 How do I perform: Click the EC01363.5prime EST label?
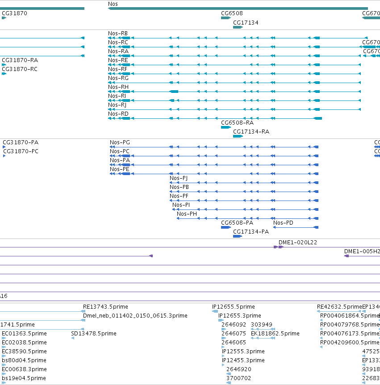point(24,334)
